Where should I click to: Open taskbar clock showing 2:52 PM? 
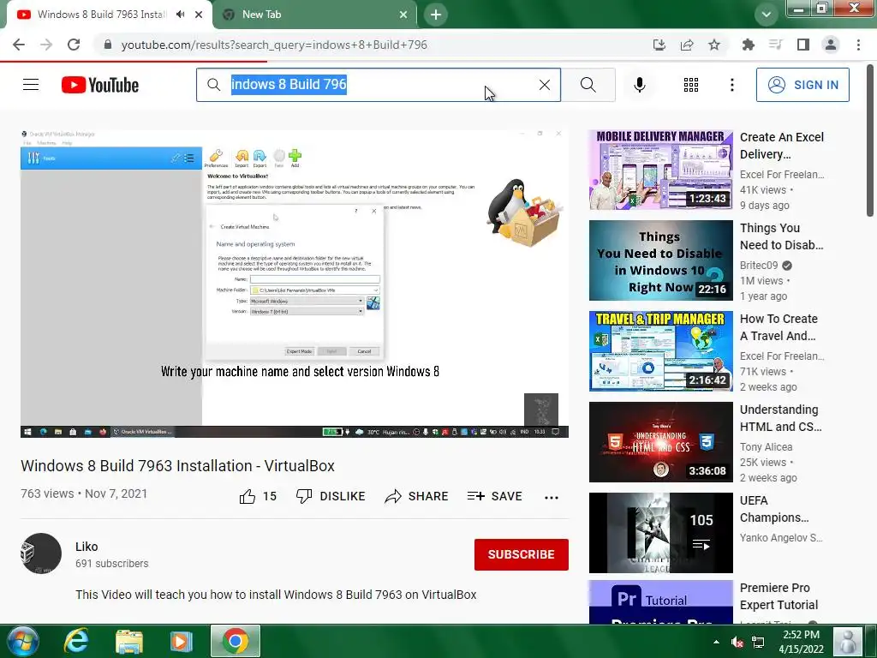(x=801, y=642)
